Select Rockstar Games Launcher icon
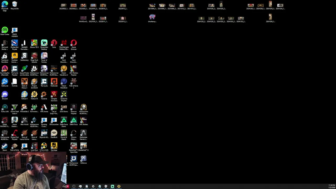The width and height of the screenshot is (336, 189). (x=15, y=58)
